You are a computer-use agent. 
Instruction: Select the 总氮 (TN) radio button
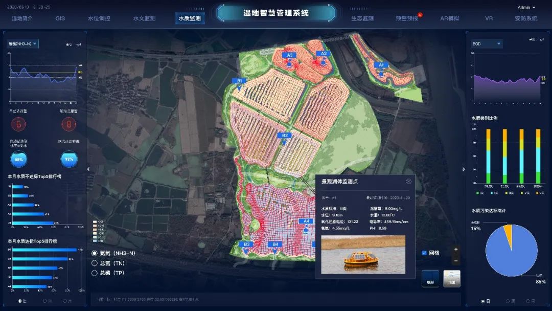tap(94, 263)
